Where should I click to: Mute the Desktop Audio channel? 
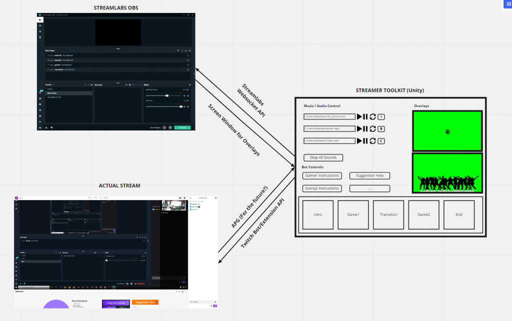pyautogui.click(x=184, y=95)
